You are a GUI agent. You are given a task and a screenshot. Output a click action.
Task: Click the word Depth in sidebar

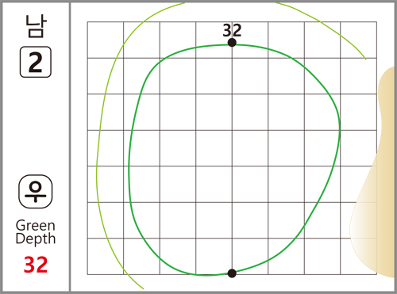pos(36,239)
